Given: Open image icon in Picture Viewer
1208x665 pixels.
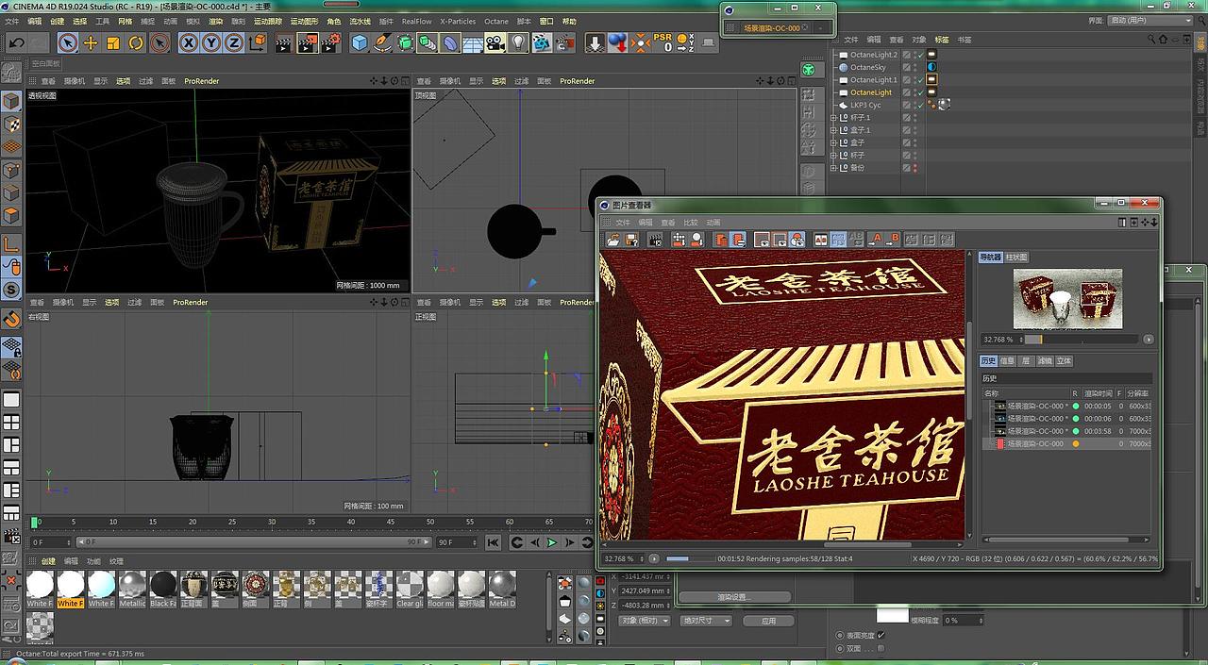Looking at the screenshot, I should (x=613, y=240).
